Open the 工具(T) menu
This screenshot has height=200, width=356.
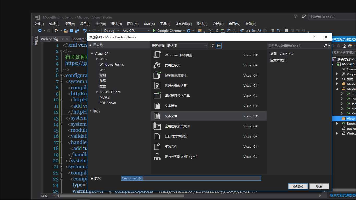pos(165,24)
